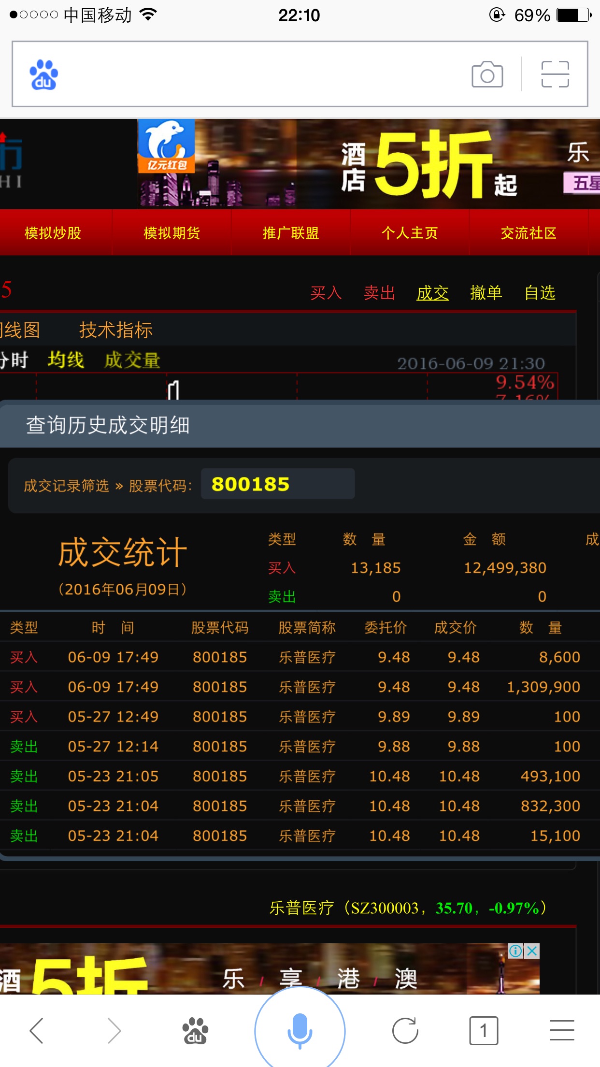Switch to the 技术指标 tab
Screen dimensions: 600x1067
tap(116, 331)
